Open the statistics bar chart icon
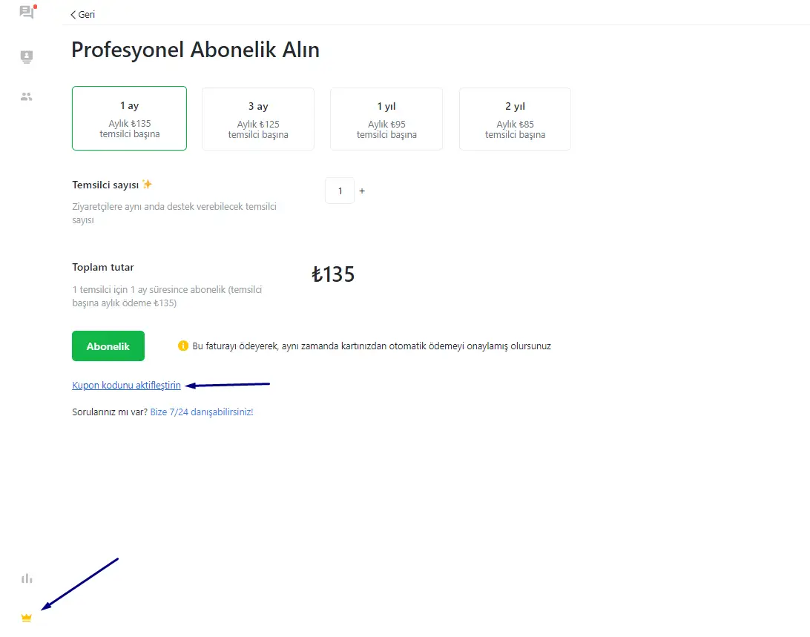This screenshot has height=637, width=810. tap(27, 578)
